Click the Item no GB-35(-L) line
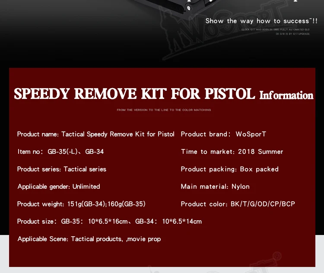 click(60, 152)
